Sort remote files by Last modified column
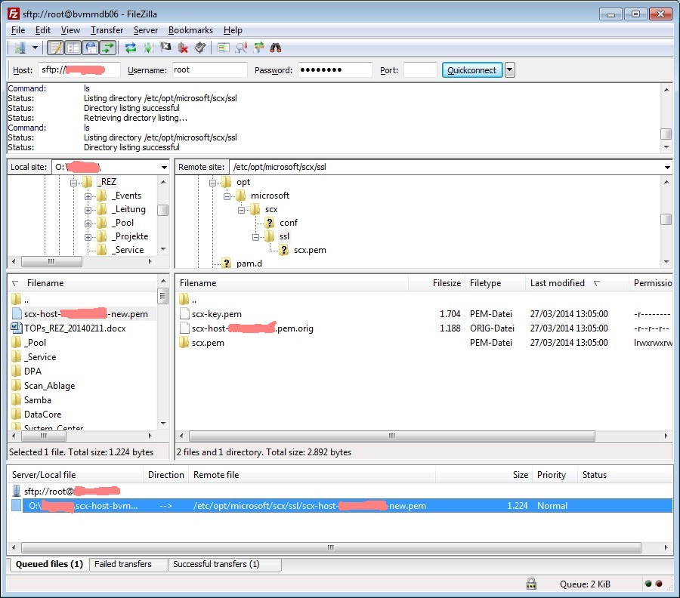680x598 pixels. pyautogui.click(x=576, y=283)
